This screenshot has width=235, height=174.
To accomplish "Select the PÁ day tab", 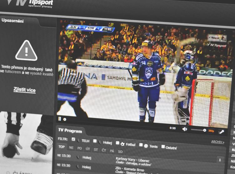I will point(112,151).
